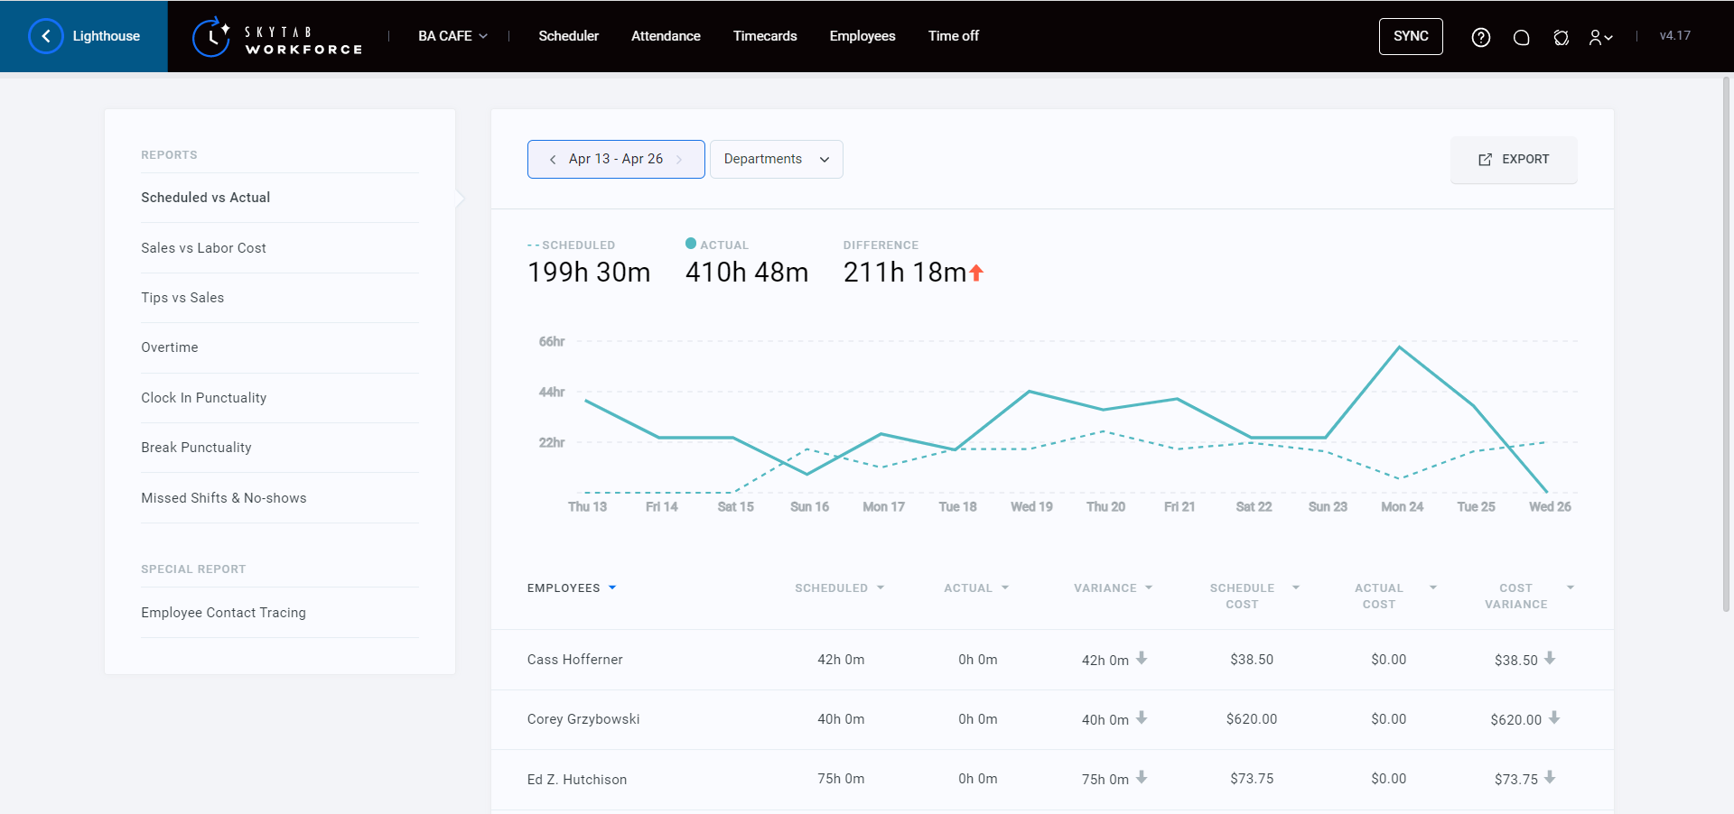The height and width of the screenshot is (814, 1734).
Task: Open the chat bubble icon in header
Action: click(1521, 37)
